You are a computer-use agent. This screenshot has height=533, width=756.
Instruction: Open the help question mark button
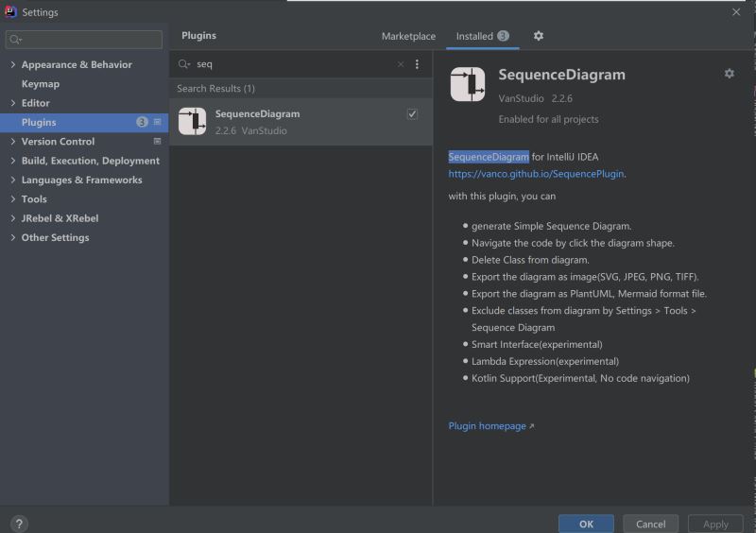coord(19,524)
